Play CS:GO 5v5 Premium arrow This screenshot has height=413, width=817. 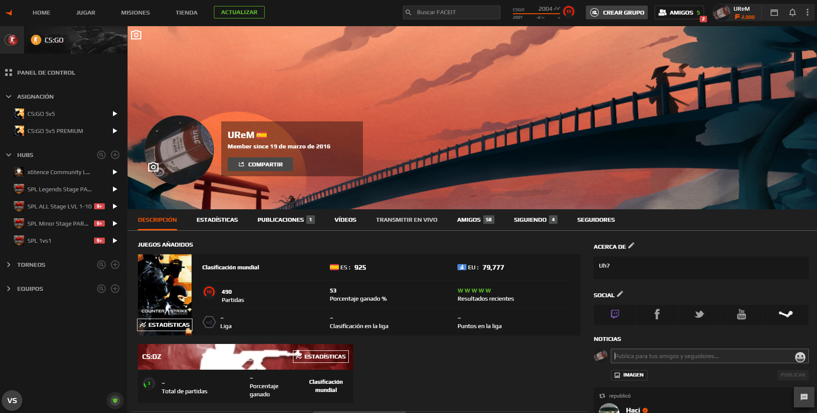tap(115, 131)
